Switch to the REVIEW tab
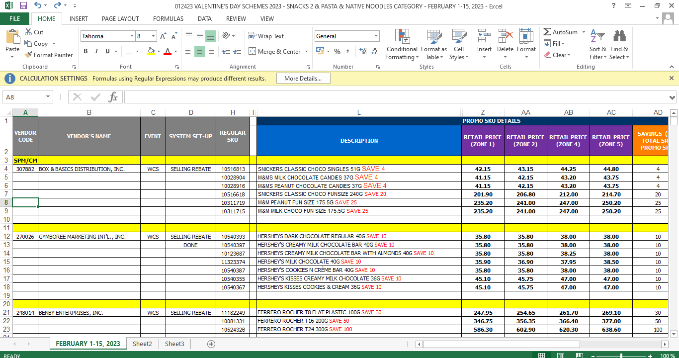This screenshot has height=358, width=679. point(236,18)
